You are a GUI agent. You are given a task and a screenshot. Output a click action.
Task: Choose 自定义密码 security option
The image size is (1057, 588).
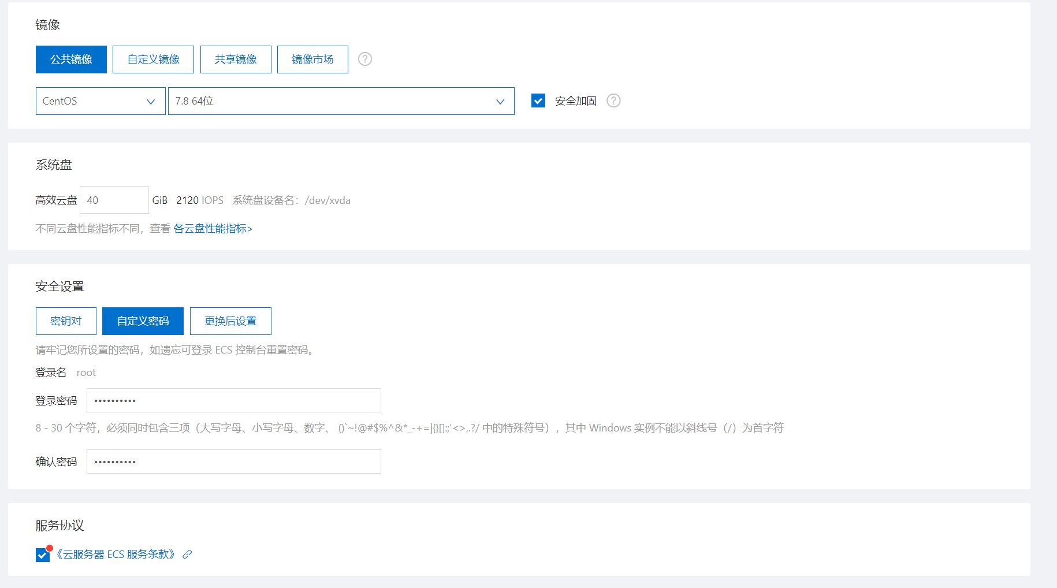click(x=143, y=321)
